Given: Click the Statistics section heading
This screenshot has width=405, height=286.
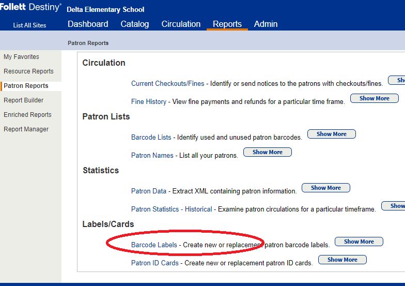Looking at the screenshot, I should click(x=101, y=170).
